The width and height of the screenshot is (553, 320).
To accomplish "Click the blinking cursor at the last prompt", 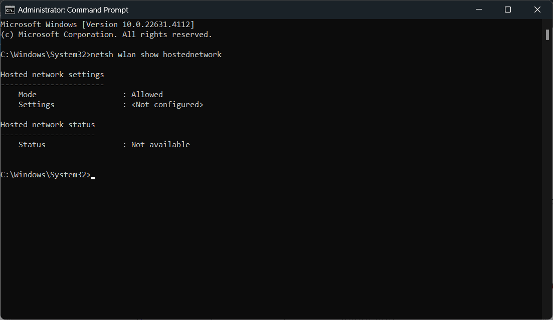I will (93, 178).
